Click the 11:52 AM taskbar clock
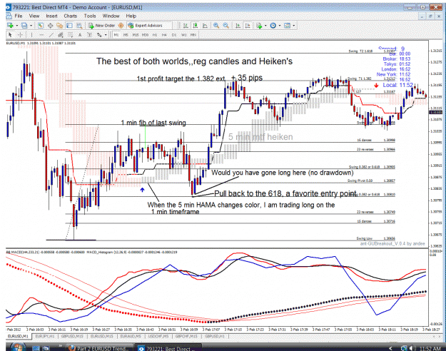Image resolution: width=446 pixels, height=351 pixels. click(430, 348)
